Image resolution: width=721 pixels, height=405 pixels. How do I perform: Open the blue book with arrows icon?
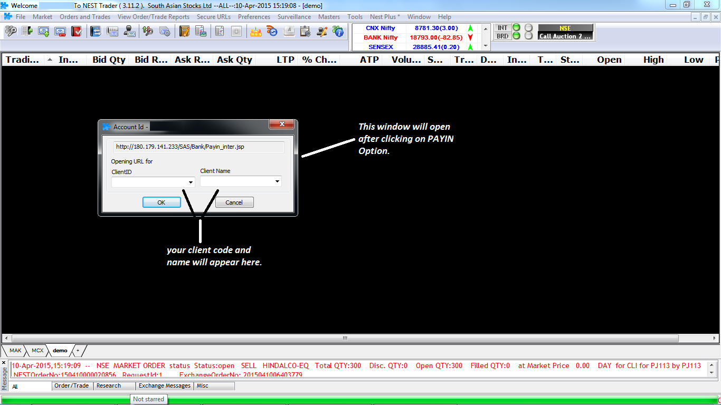coord(96,32)
